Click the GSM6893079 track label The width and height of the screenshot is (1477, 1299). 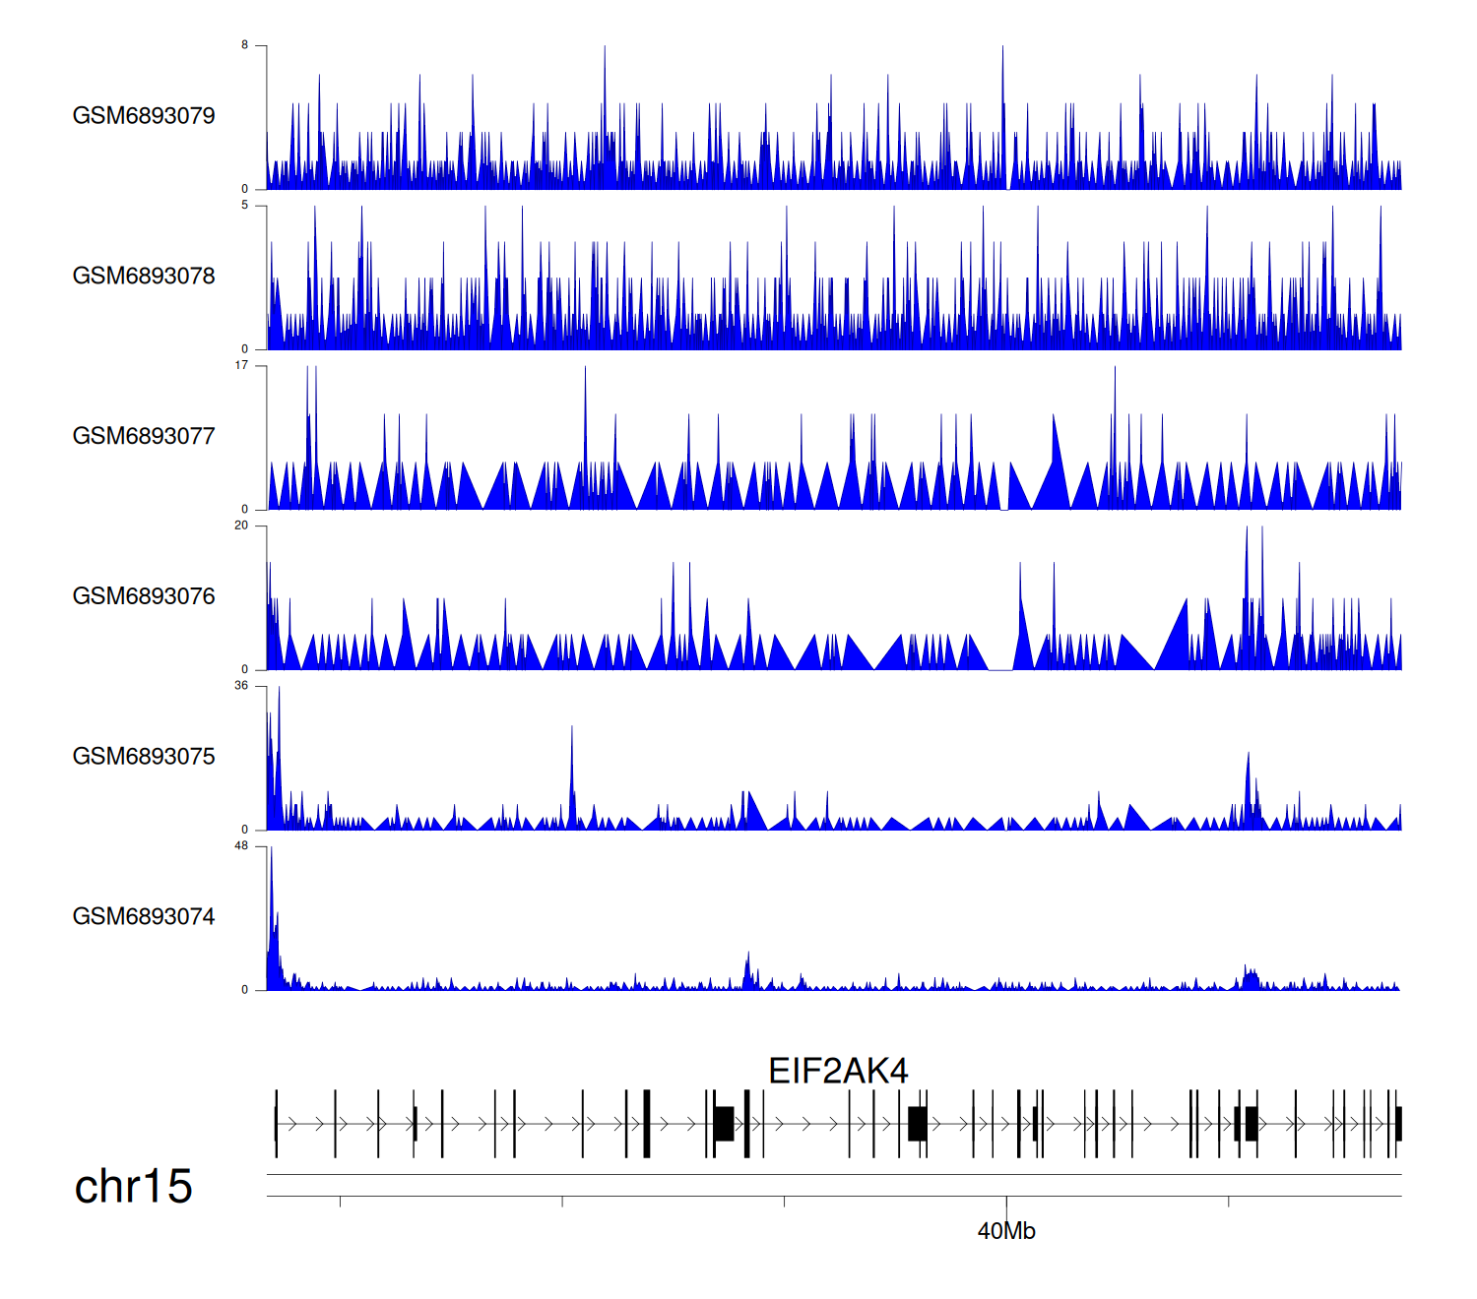[x=144, y=116]
